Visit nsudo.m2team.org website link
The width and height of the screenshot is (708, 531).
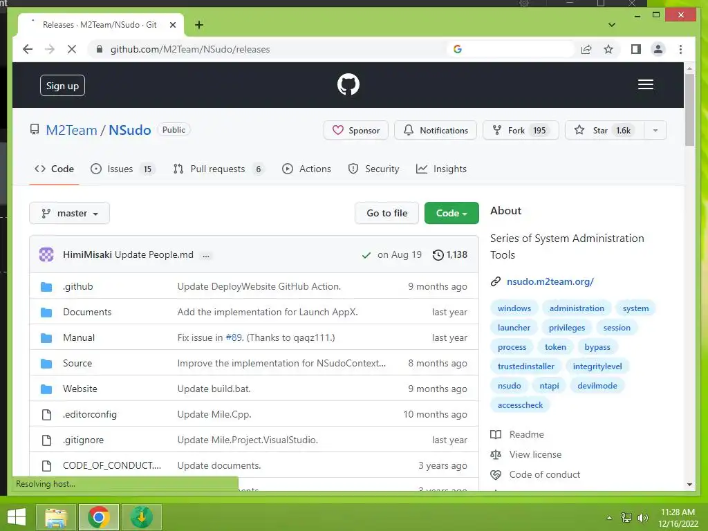550,282
